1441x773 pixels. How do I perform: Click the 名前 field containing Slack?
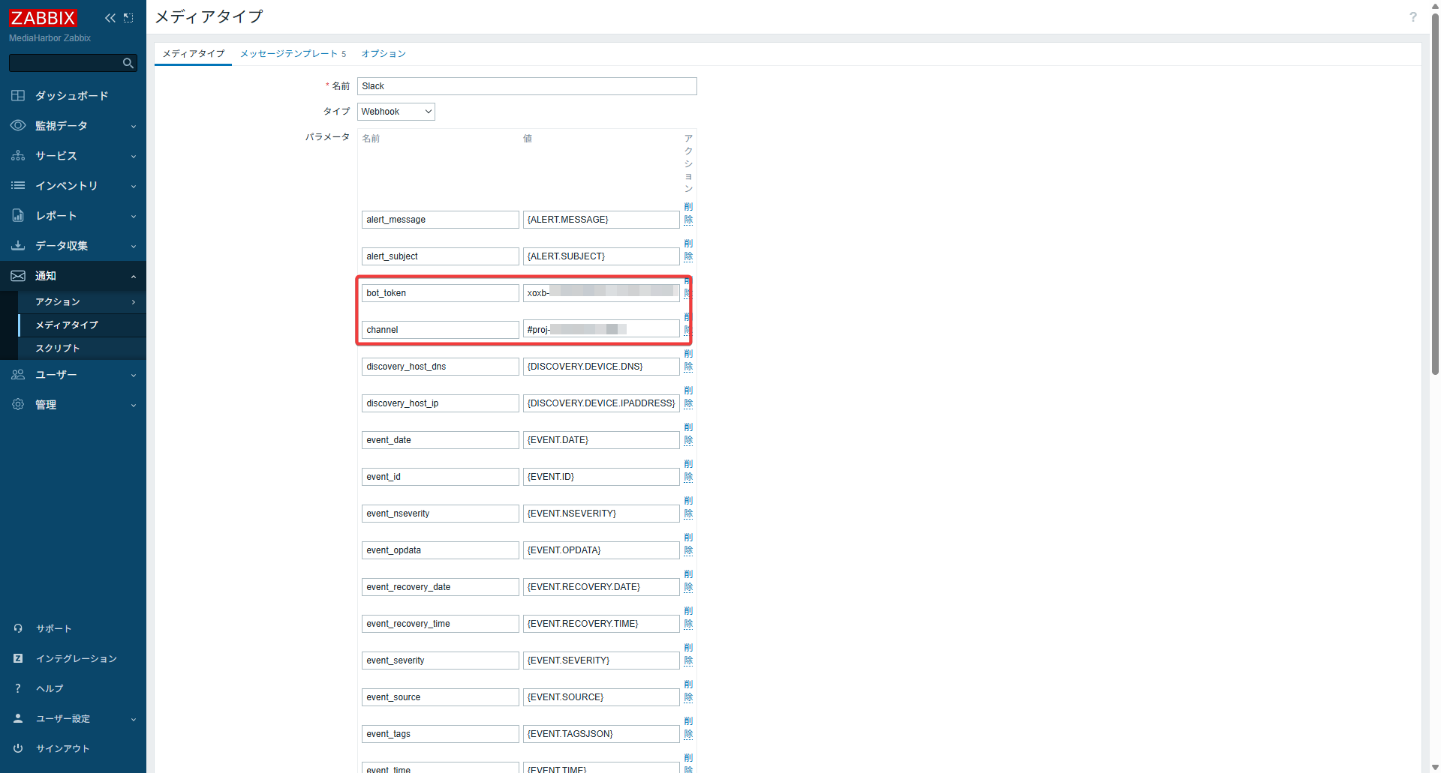[526, 86]
